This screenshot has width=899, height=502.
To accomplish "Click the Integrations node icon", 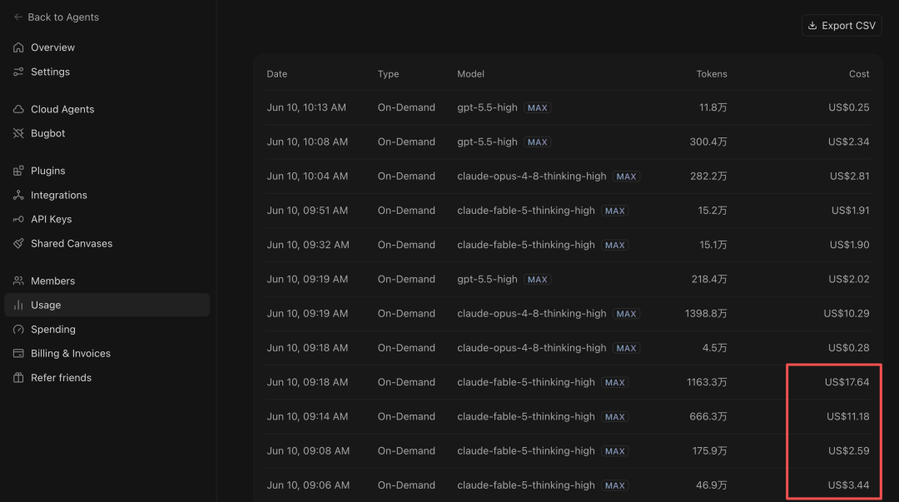I will pyautogui.click(x=18, y=195).
